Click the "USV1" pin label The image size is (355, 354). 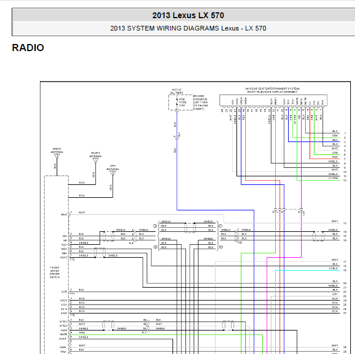pos(64,301)
